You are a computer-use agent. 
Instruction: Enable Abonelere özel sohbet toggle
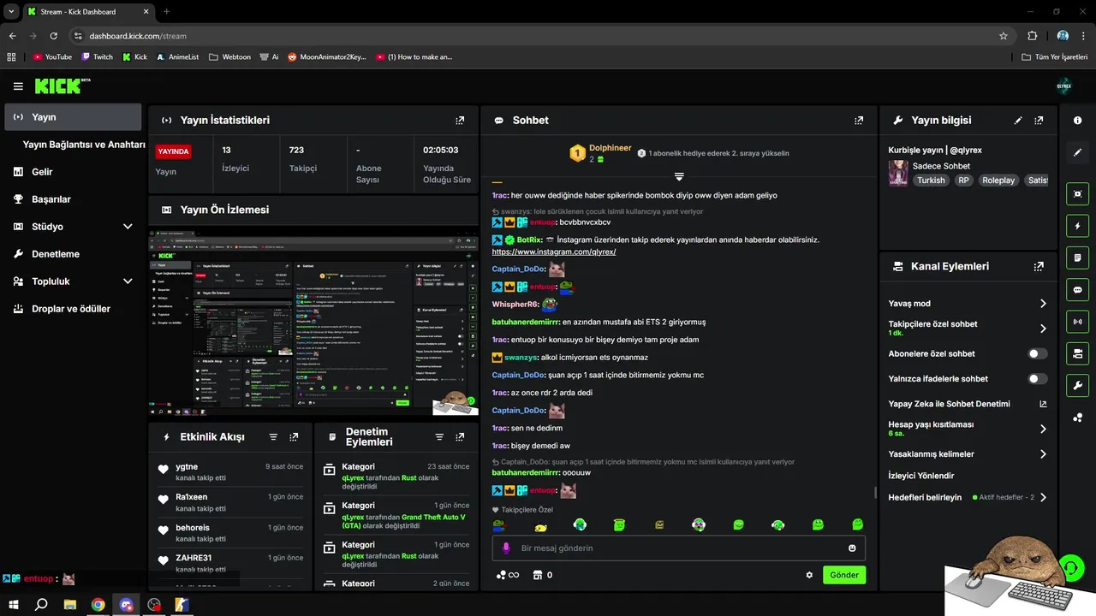tap(1038, 353)
